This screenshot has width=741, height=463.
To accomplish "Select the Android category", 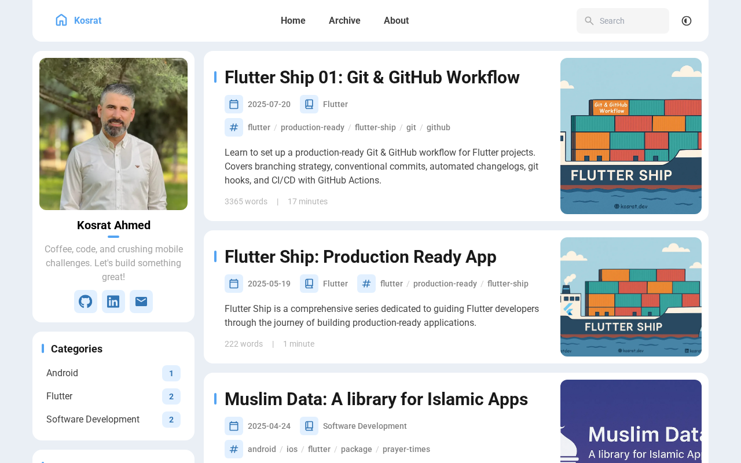I will pos(113,373).
